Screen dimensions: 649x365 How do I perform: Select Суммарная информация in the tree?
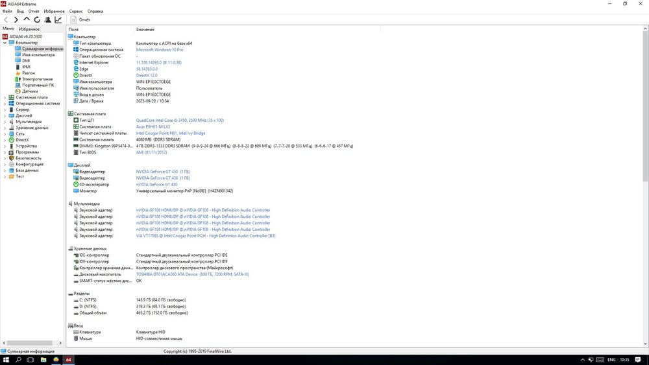pyautogui.click(x=43, y=49)
